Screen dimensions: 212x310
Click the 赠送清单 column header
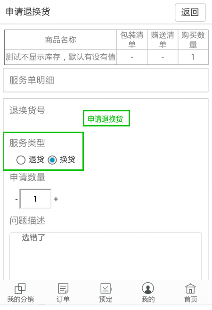[163, 40]
